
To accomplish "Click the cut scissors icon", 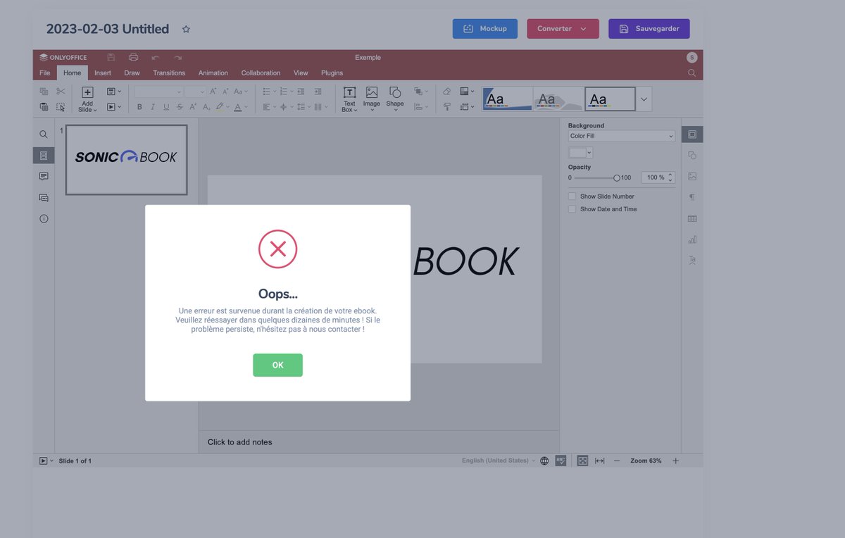I will (x=61, y=92).
